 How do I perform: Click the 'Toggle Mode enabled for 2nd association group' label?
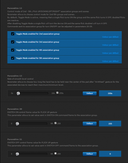(38, 34)
